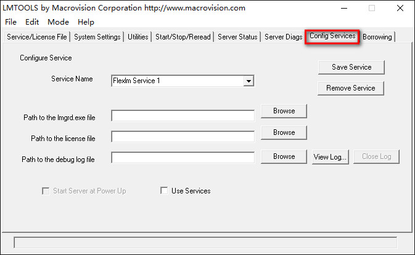Viewport: 415px width, 255px height.
Task: Click the View Log... button
Action: [331, 157]
